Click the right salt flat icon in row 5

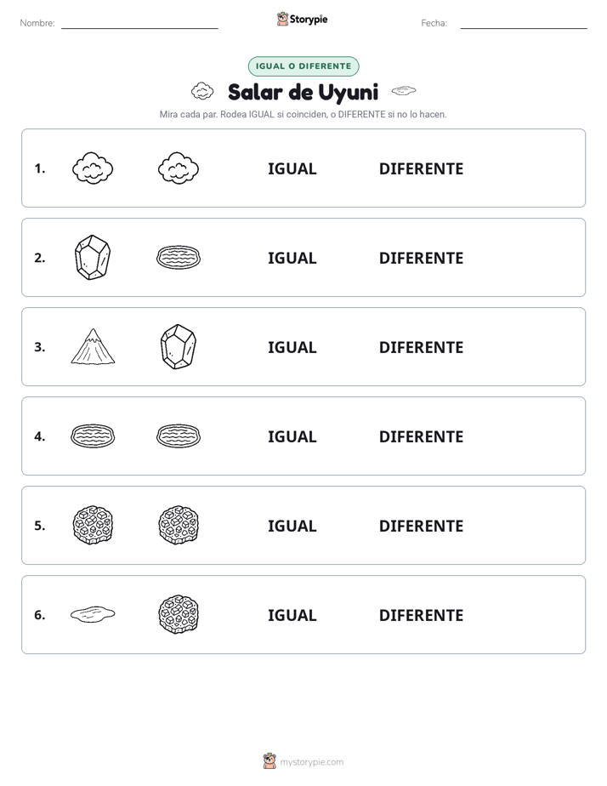179,525
